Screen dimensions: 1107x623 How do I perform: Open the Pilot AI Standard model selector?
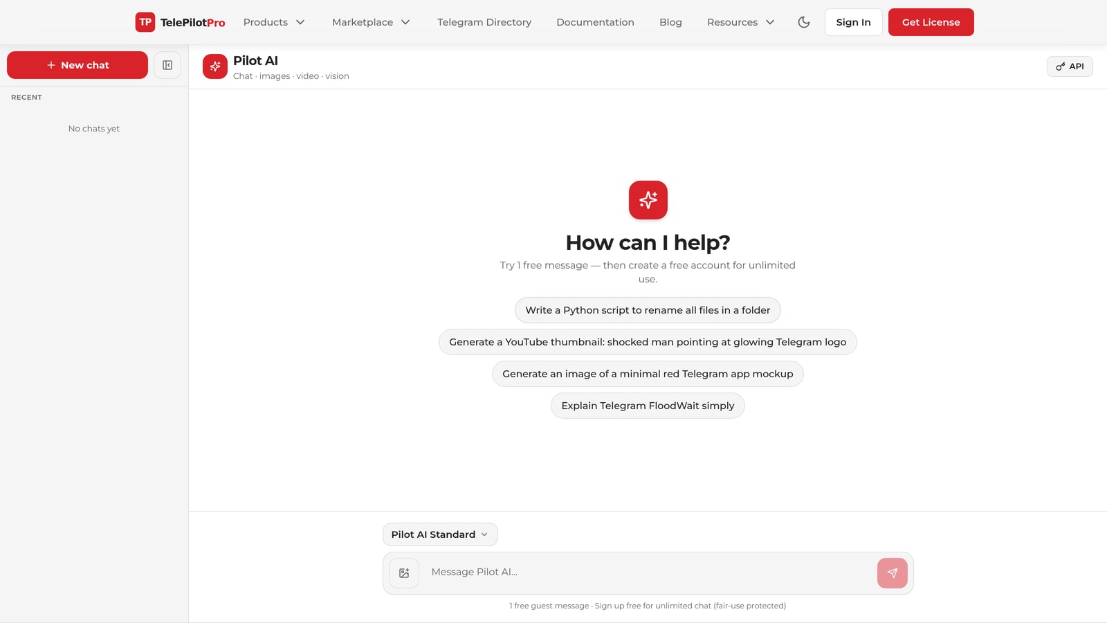440,534
